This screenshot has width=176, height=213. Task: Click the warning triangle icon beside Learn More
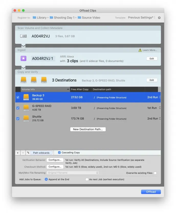pyautogui.click(x=140, y=50)
